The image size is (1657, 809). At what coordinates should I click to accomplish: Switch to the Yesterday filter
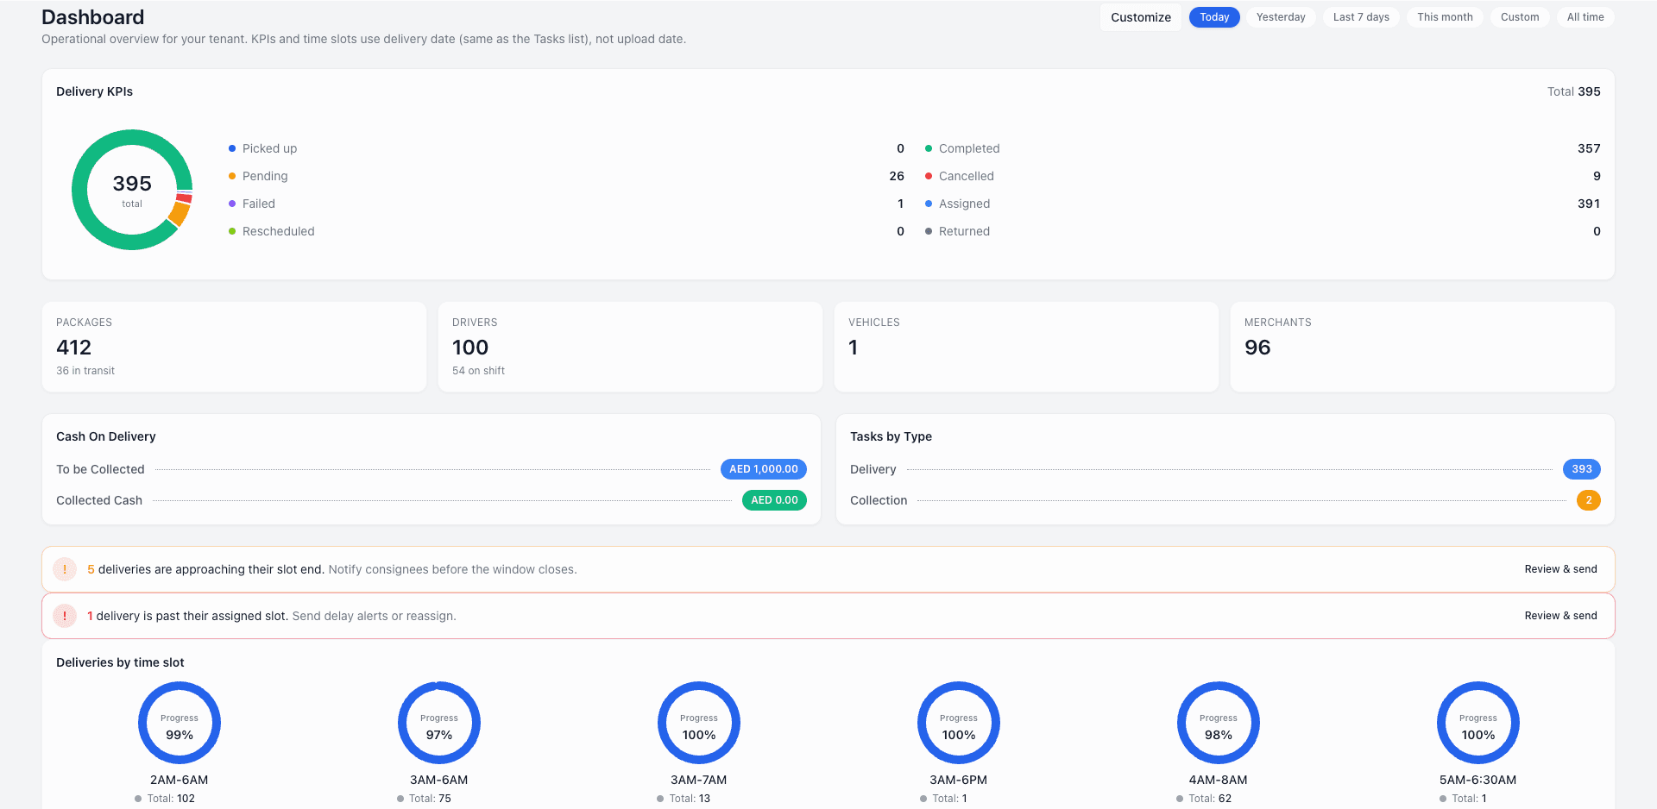(1281, 17)
